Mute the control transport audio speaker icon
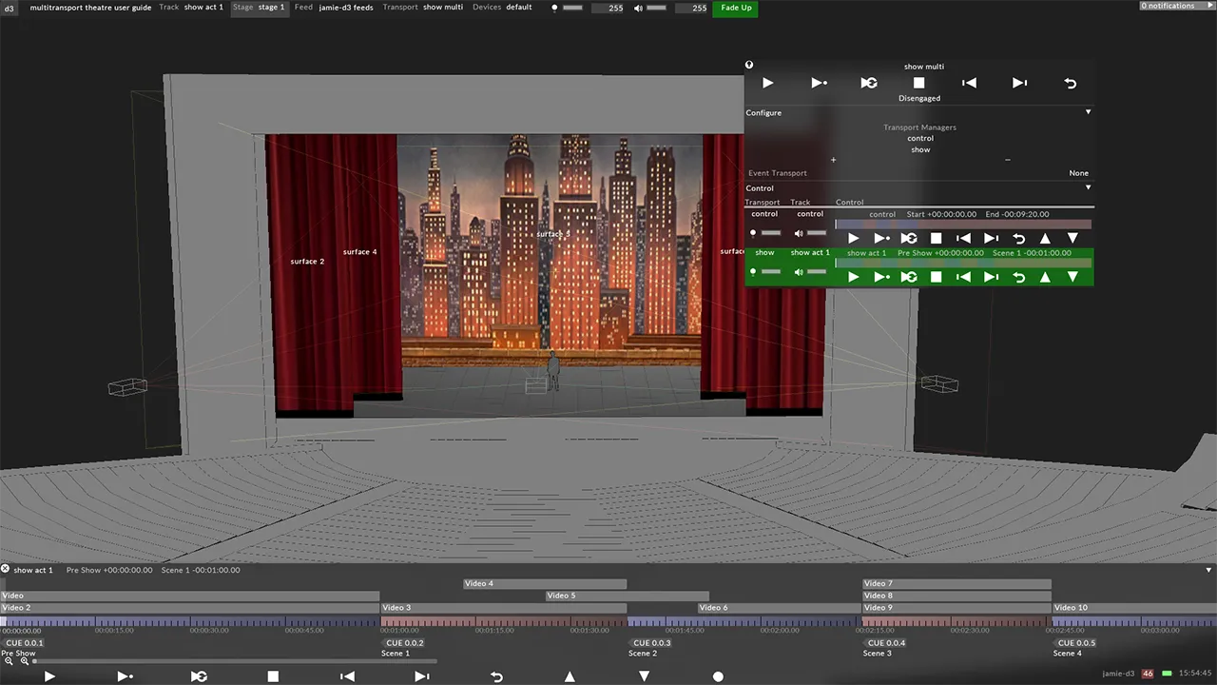The height and width of the screenshot is (685, 1217). click(798, 233)
